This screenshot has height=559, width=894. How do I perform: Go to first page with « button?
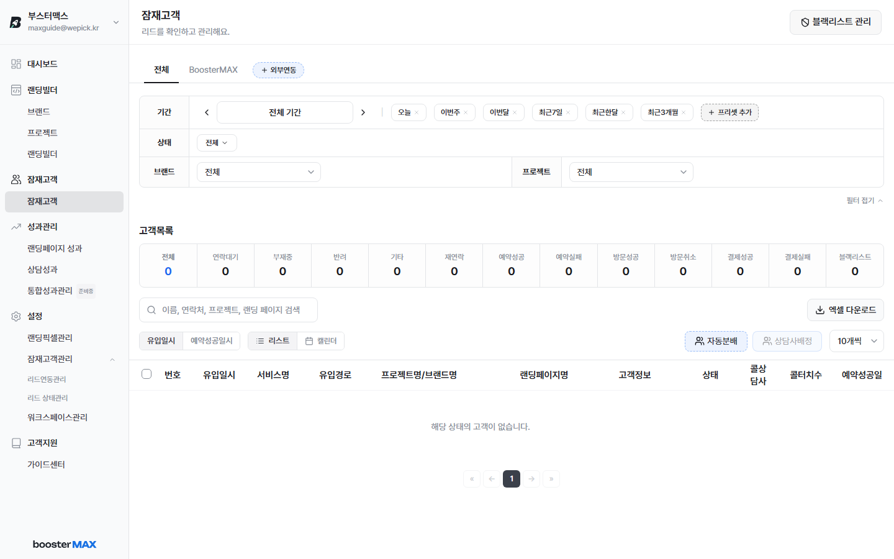pyautogui.click(x=472, y=479)
